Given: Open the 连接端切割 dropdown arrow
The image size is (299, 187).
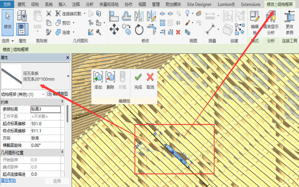Looking at the screenshot, I should click(85, 13).
